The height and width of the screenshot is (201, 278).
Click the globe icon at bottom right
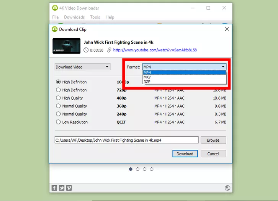227,188
